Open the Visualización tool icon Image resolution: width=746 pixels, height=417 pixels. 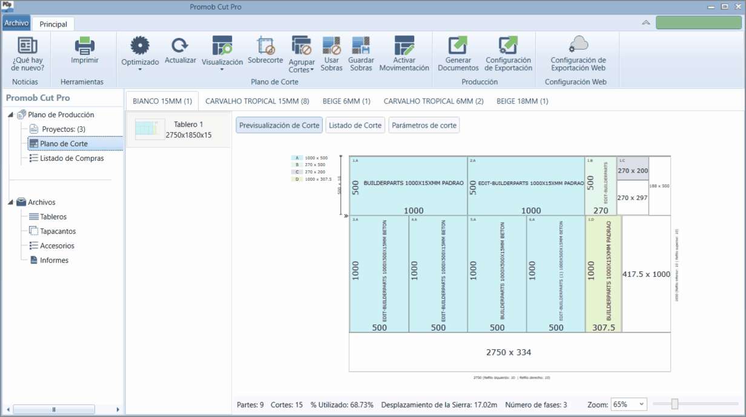coord(222,45)
